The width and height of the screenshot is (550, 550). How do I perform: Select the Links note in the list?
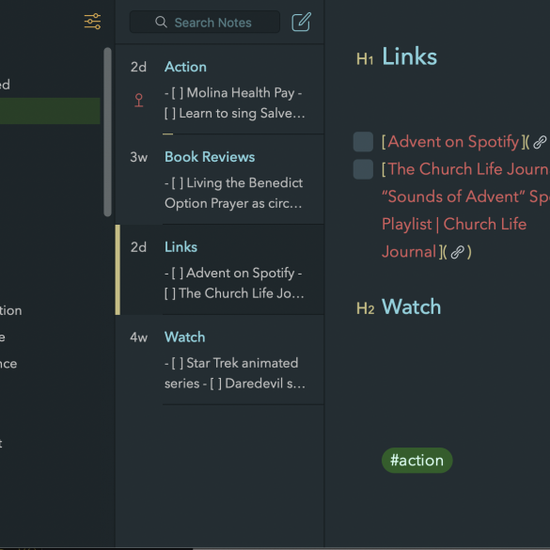pyautogui.click(x=220, y=270)
